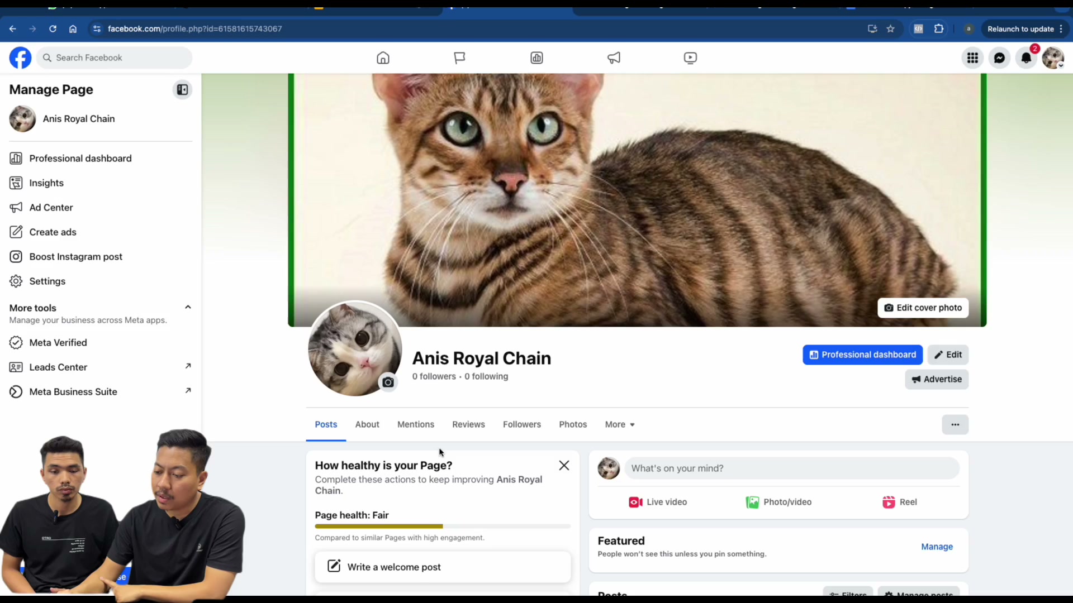
Task: Click the Facebook logo icon
Action: coord(21,58)
